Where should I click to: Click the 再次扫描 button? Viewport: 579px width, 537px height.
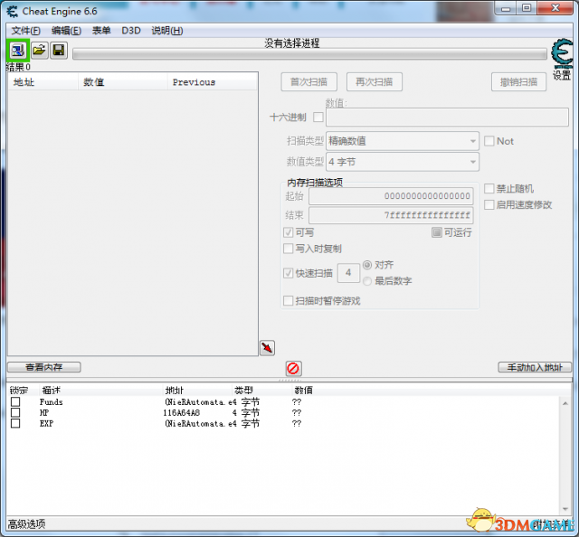(x=375, y=82)
